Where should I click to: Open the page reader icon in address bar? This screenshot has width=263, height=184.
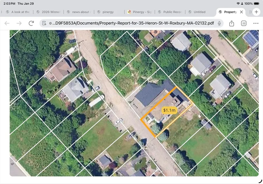(x=45, y=23)
